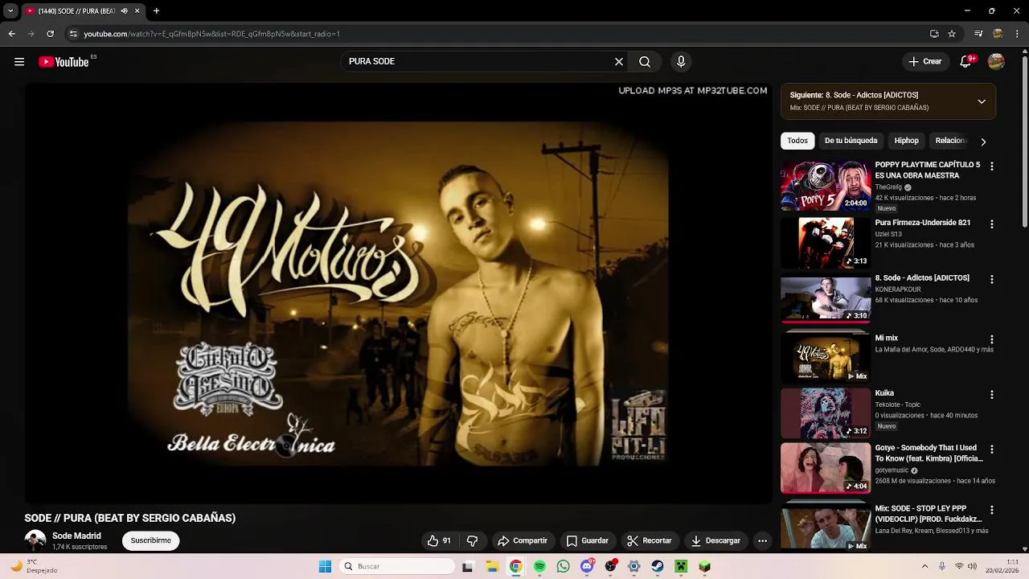Click the magnifier search button

pos(645,62)
